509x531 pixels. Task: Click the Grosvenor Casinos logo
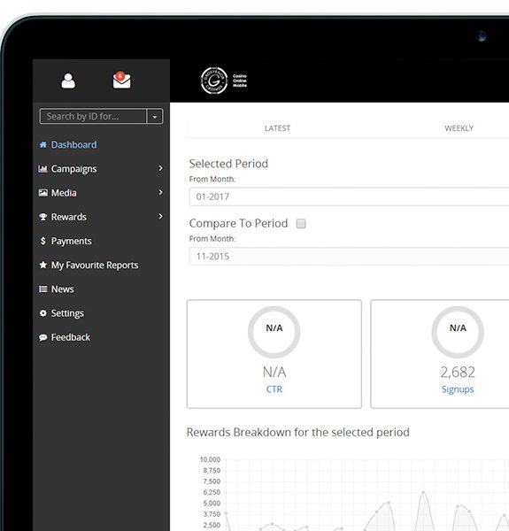(x=223, y=81)
